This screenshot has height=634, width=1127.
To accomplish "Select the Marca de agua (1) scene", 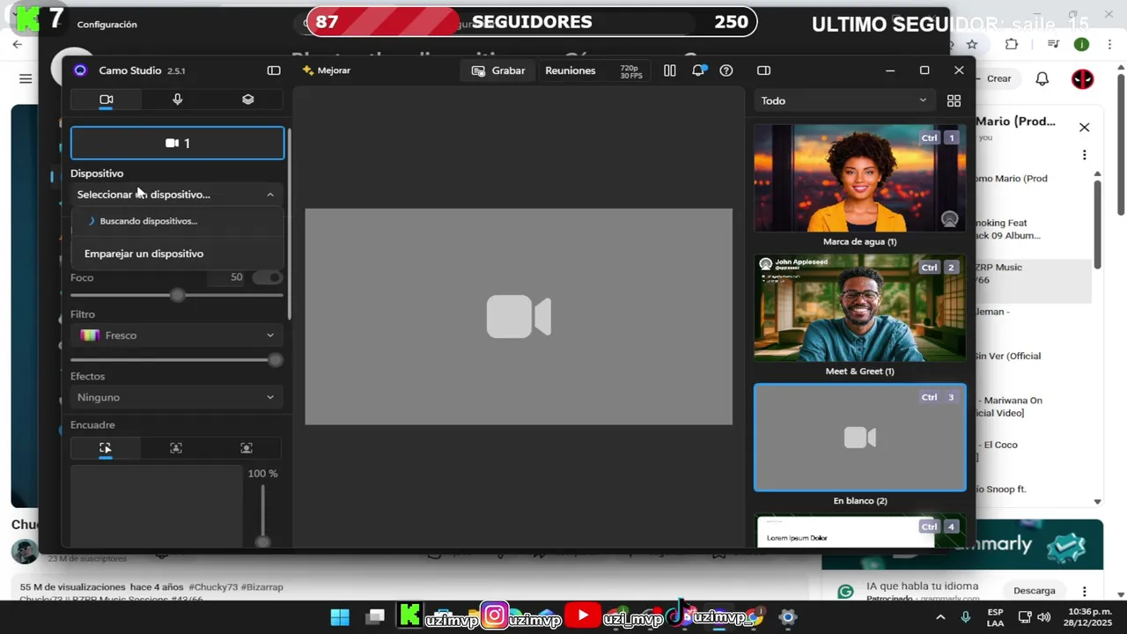I will [x=860, y=179].
